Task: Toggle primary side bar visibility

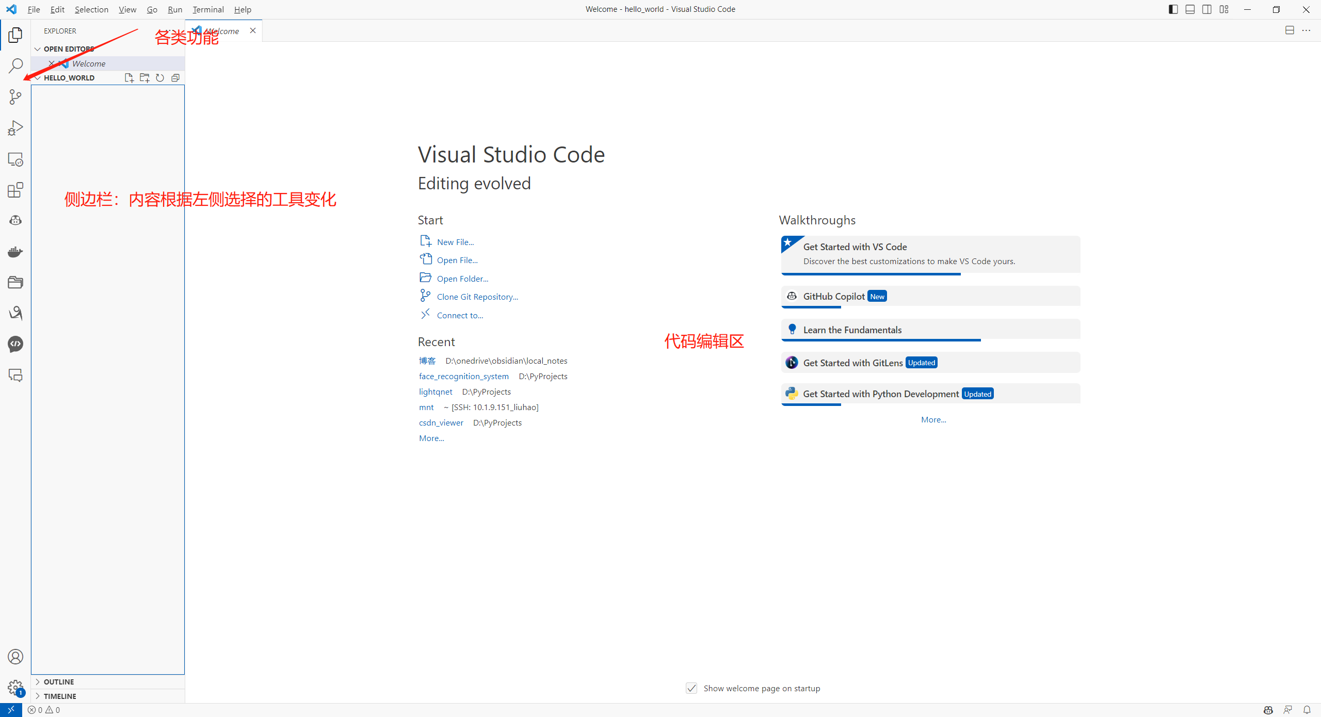Action: [x=1173, y=9]
